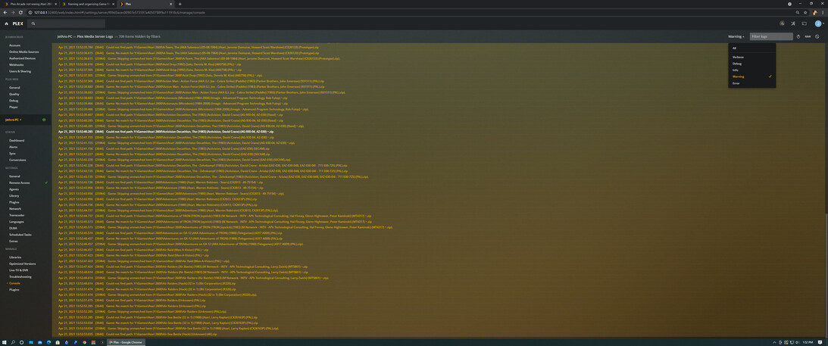The width and height of the screenshot is (828, 346).
Task: Reload the page with the refresh icon
Action: tap(22, 12)
